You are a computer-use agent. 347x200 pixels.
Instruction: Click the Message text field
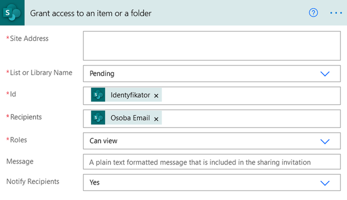click(x=212, y=162)
